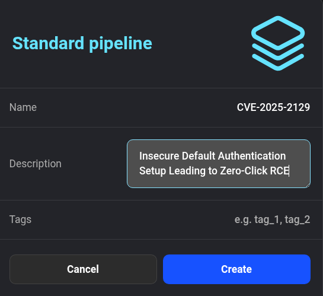Click the textarea resize handle corner

[x=308, y=185]
